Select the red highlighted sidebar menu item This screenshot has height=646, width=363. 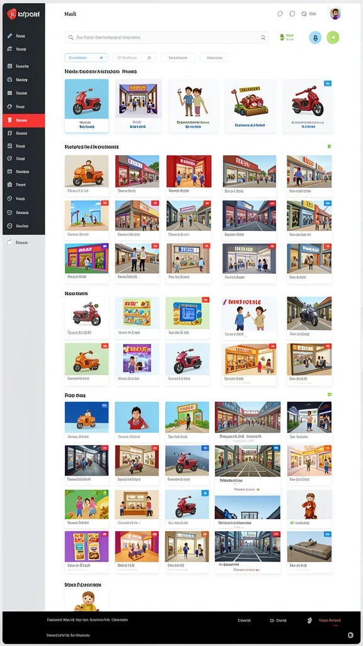(23, 120)
